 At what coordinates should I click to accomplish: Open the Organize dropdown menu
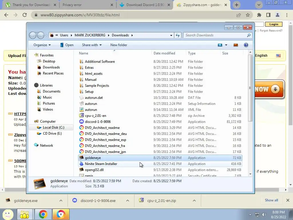(x=42, y=45)
